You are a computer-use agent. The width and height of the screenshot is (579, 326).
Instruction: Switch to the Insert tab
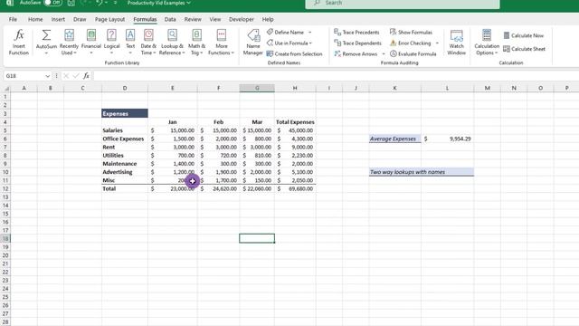pos(58,19)
